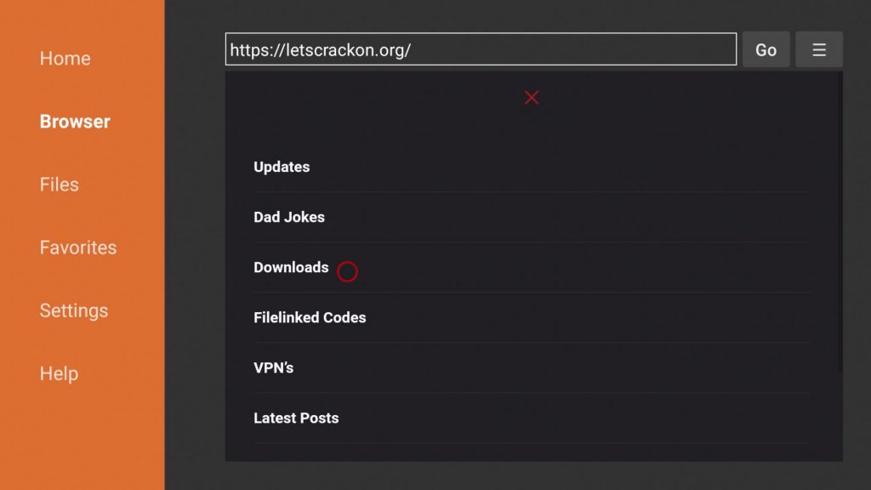This screenshot has height=490, width=871.
Task: Open the Updates link
Action: click(282, 167)
